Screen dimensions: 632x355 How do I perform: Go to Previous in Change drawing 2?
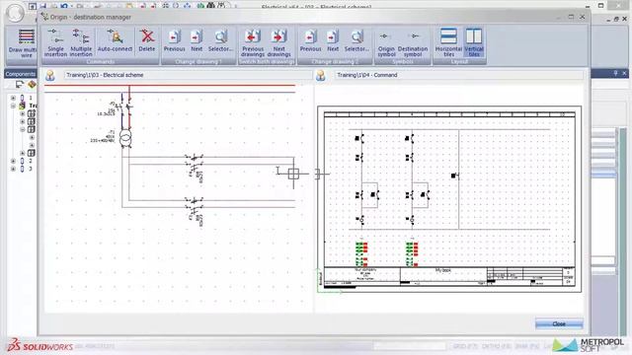pyautogui.click(x=310, y=40)
